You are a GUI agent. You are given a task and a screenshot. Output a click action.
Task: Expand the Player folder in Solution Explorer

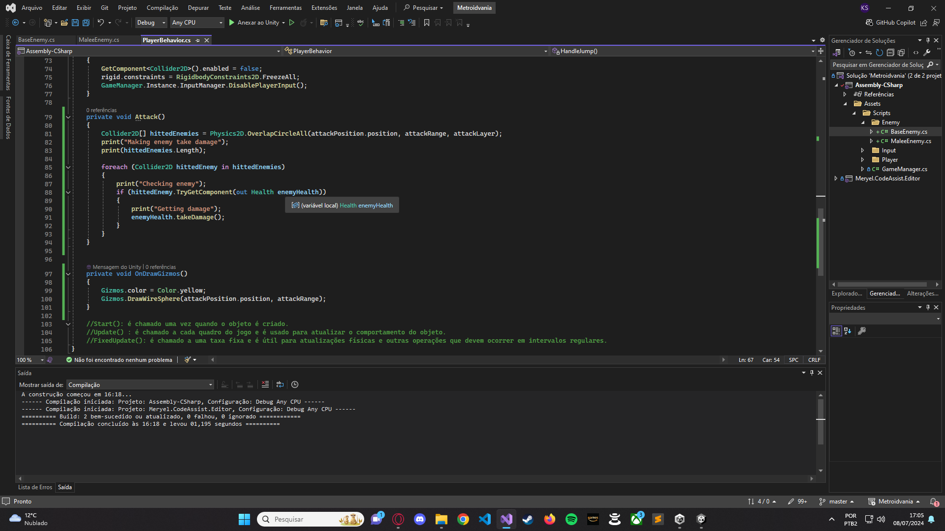point(862,160)
